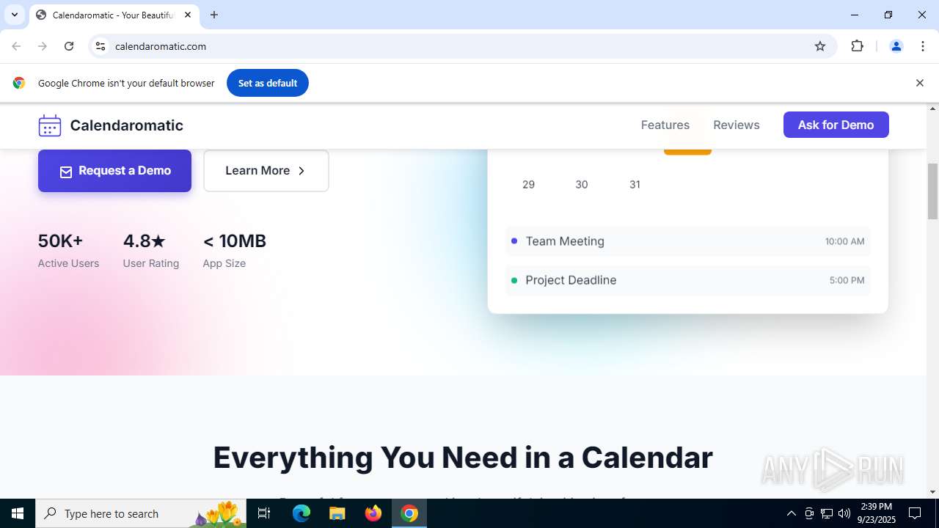Click the Ask for Demo button

coord(836,125)
